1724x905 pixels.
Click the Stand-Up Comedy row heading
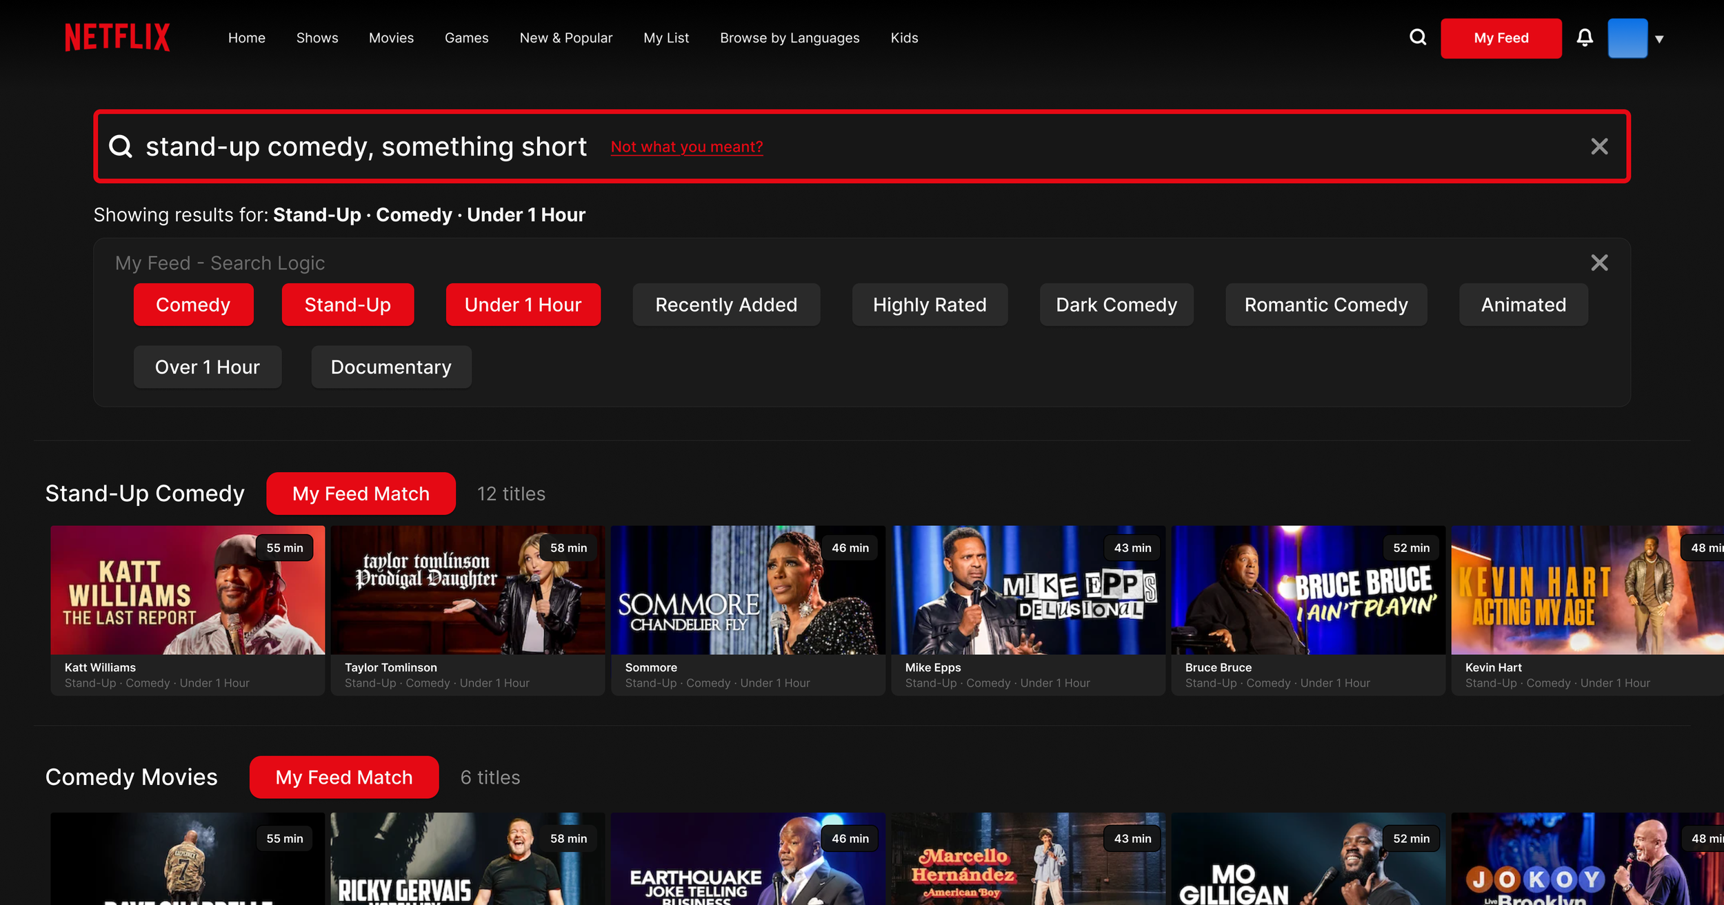[145, 494]
